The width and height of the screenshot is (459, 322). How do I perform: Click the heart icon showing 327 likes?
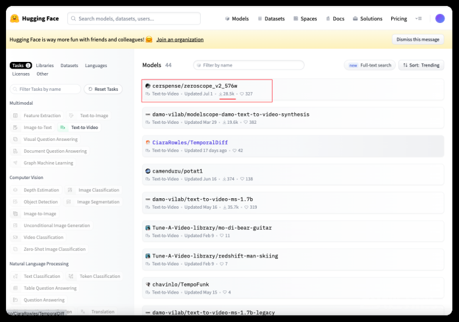[x=242, y=94]
